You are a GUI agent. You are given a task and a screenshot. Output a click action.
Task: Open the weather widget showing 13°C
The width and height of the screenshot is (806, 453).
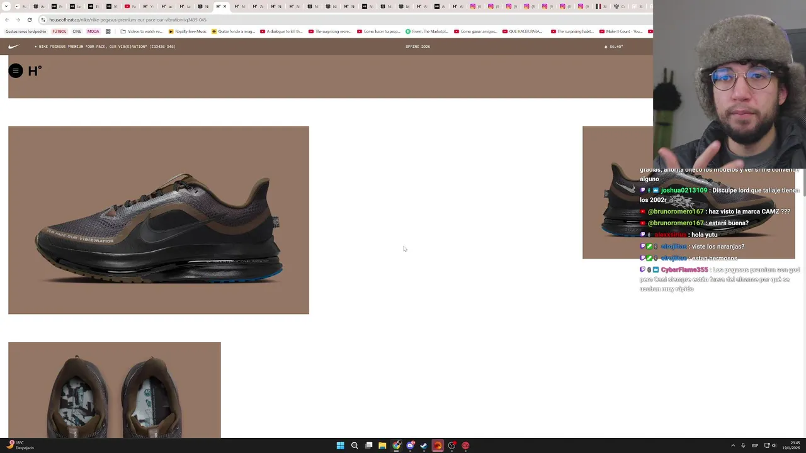pos(21,445)
